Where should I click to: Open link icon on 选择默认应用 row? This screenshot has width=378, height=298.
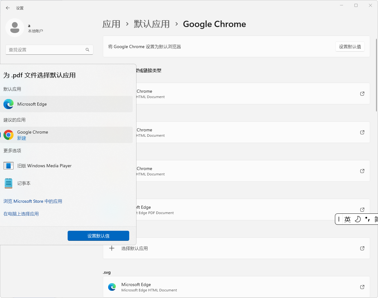tap(362, 248)
